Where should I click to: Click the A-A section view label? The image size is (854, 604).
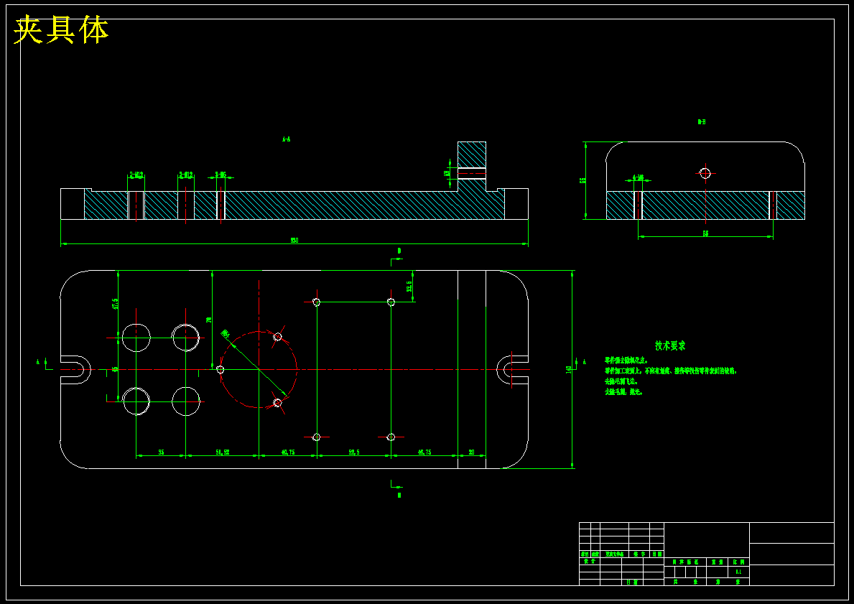(x=286, y=139)
